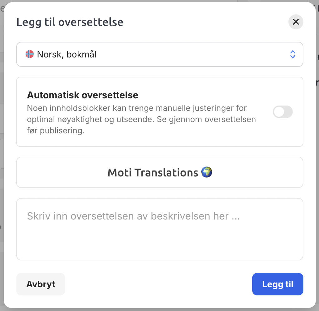The image size is (319, 311).
Task: Expand the language combo box via its arrows
Action: point(292,54)
